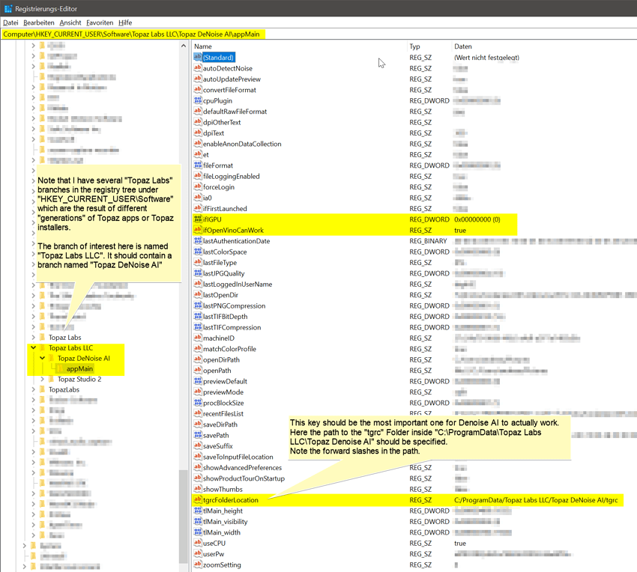Click the Typ column header
Image resolution: width=637 pixels, height=572 pixels.
[x=429, y=46]
